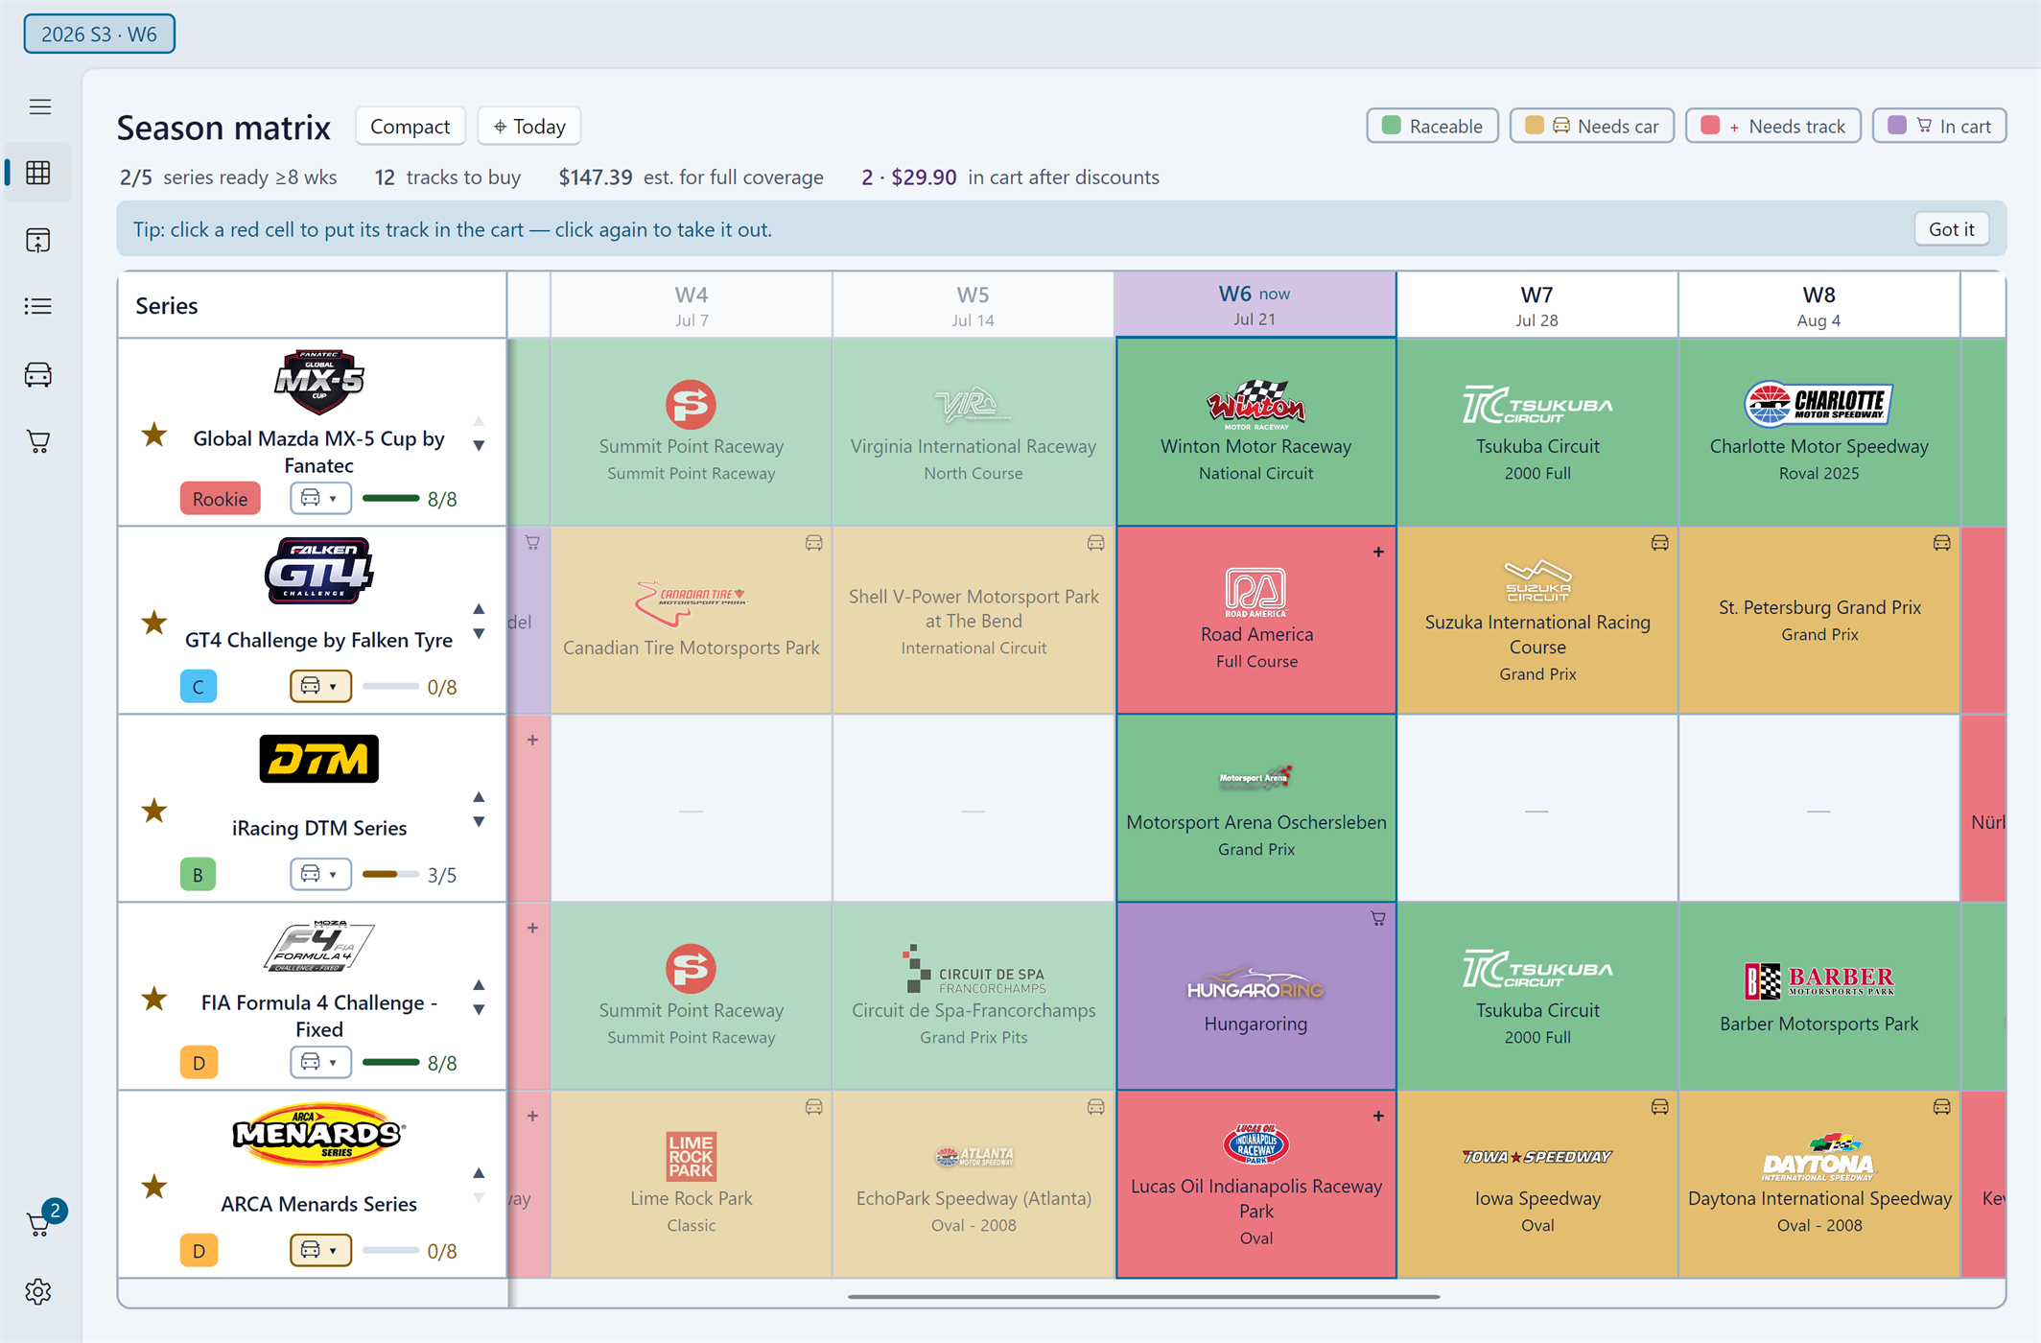Toggle favorite star for GT4 Challenge
2041x1343 pixels.
(153, 624)
